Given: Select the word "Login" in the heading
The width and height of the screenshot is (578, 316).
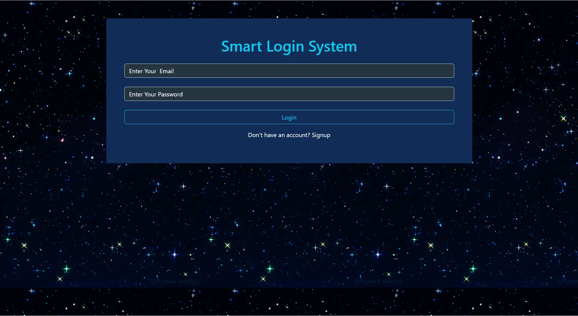Looking at the screenshot, I should coord(285,47).
